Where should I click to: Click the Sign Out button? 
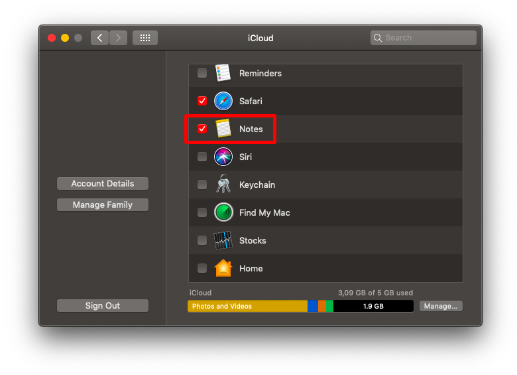click(x=103, y=306)
